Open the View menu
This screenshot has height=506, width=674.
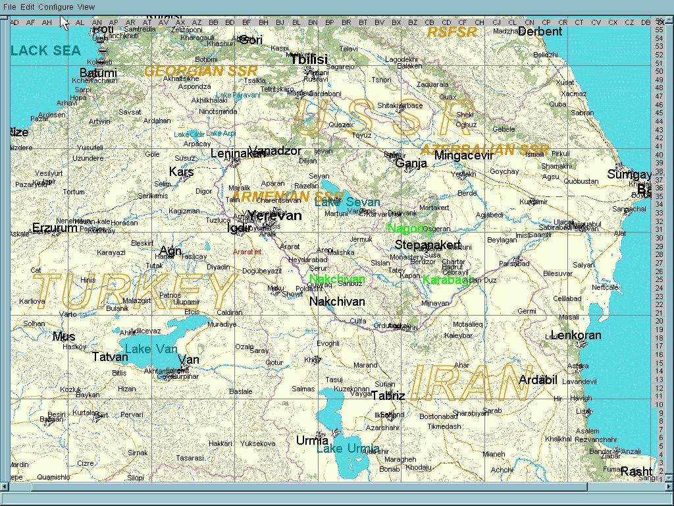coord(86,7)
